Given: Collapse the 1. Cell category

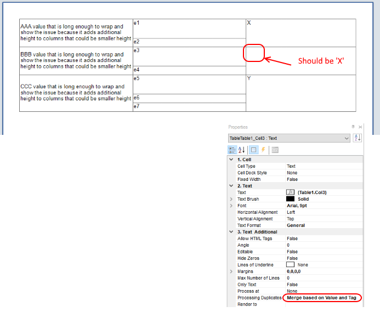Looking at the screenshot, I should 231,160.
